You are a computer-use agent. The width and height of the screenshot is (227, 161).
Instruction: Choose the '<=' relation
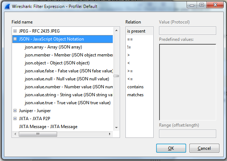[x=140, y=79]
